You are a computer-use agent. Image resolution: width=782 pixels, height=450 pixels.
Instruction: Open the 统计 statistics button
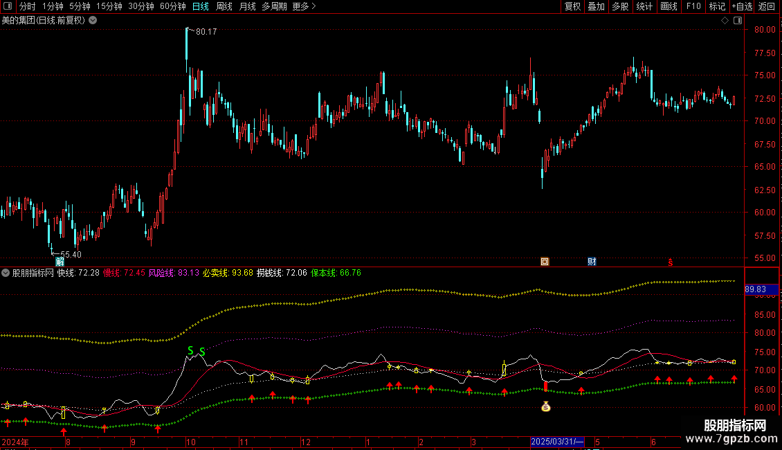[x=644, y=6]
